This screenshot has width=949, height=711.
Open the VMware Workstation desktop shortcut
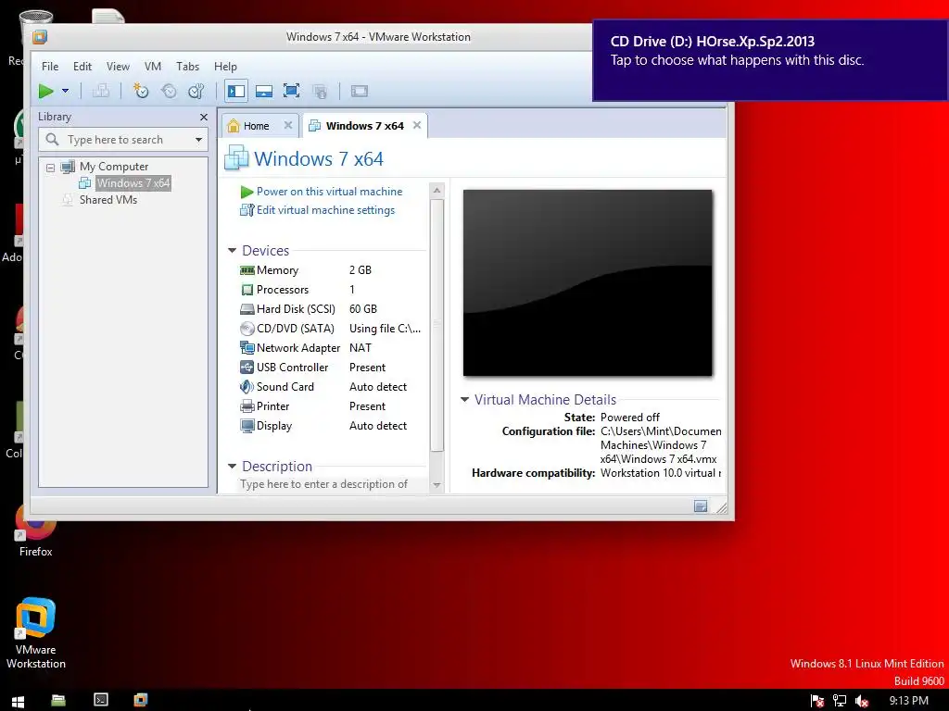pyautogui.click(x=36, y=633)
